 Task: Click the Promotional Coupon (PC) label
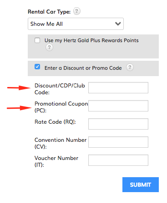(61, 107)
